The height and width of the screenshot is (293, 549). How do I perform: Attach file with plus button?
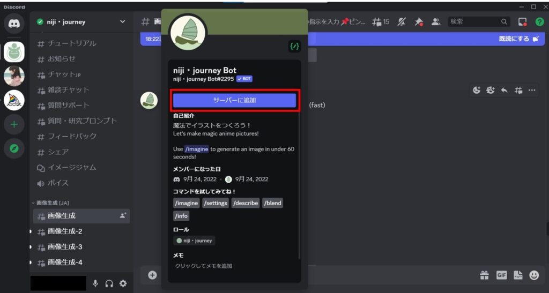(x=152, y=275)
